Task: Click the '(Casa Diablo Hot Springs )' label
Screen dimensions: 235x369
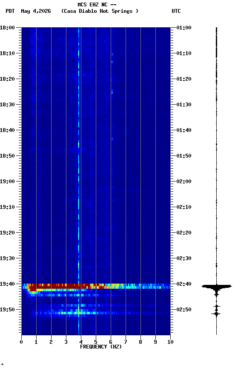Action: [x=100, y=11]
